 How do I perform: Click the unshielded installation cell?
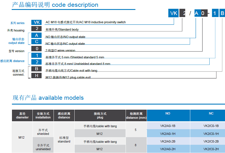(43, 147)
